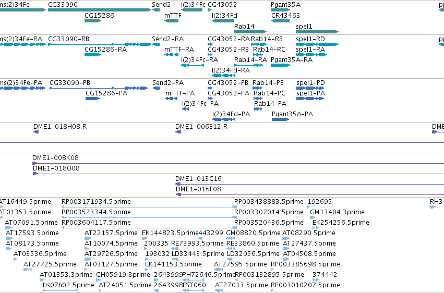Screen dimensions: 444x293
Task: Click the l(2)34Fc-RA transcript label
Action: click(x=200, y=59)
